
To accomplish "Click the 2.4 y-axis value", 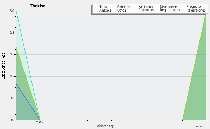I will [x=12, y=33].
